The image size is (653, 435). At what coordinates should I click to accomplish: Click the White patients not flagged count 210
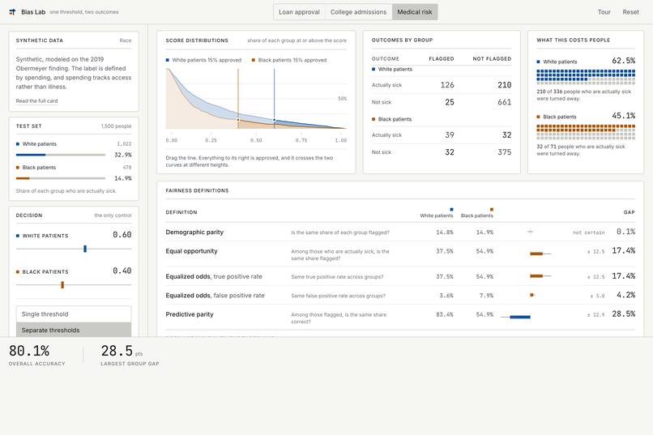(x=504, y=85)
